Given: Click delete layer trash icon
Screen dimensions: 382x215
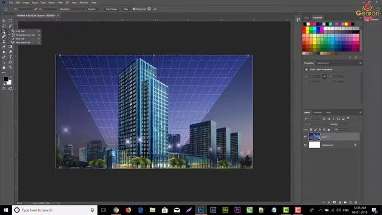Looking at the screenshot, I should [356, 202].
